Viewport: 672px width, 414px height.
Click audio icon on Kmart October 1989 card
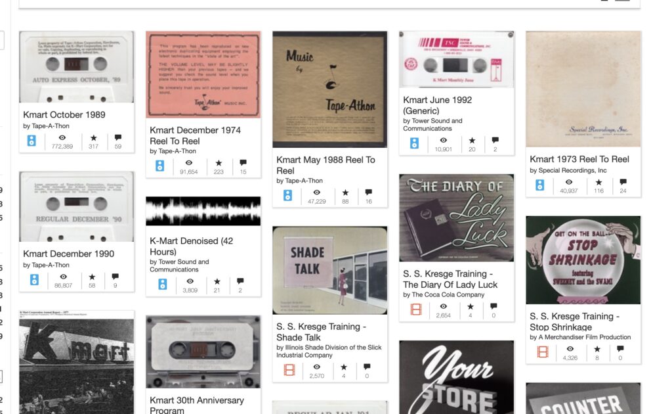[x=31, y=141]
